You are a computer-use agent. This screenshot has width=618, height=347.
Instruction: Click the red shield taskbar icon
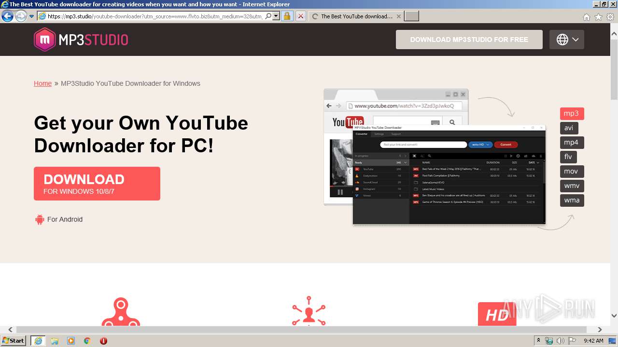click(103, 341)
